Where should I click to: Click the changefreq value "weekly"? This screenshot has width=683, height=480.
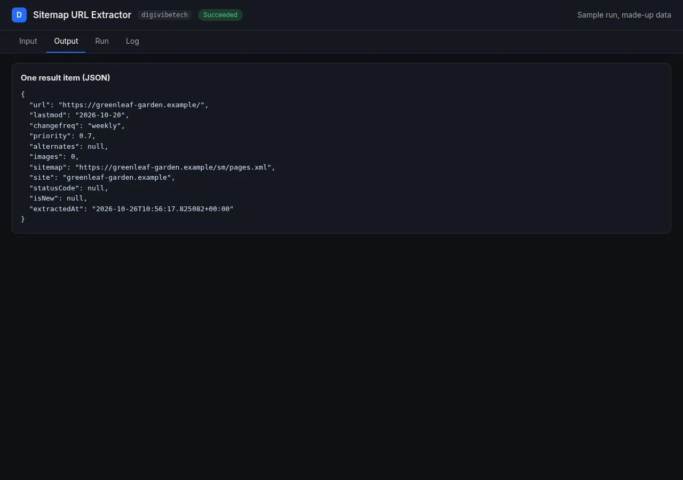(x=104, y=126)
